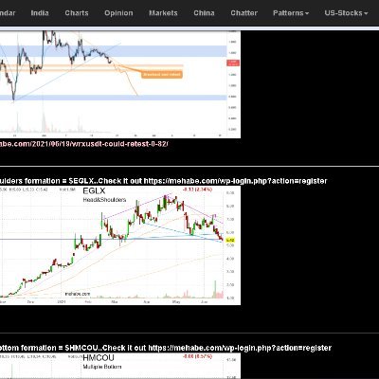
Task: Open the China menu item
Action: 204,13
